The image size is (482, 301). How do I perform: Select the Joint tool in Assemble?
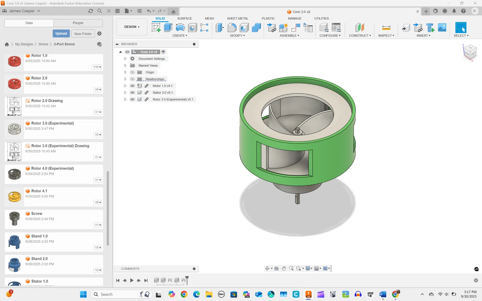tap(296, 28)
